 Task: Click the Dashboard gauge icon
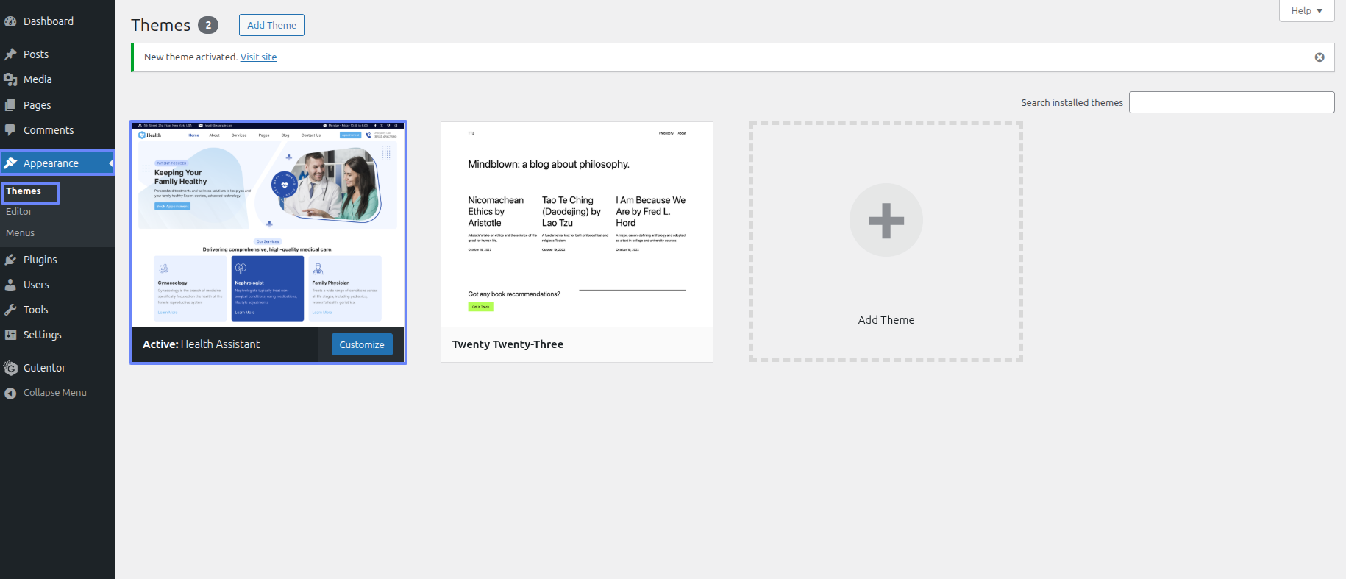pyautogui.click(x=10, y=21)
